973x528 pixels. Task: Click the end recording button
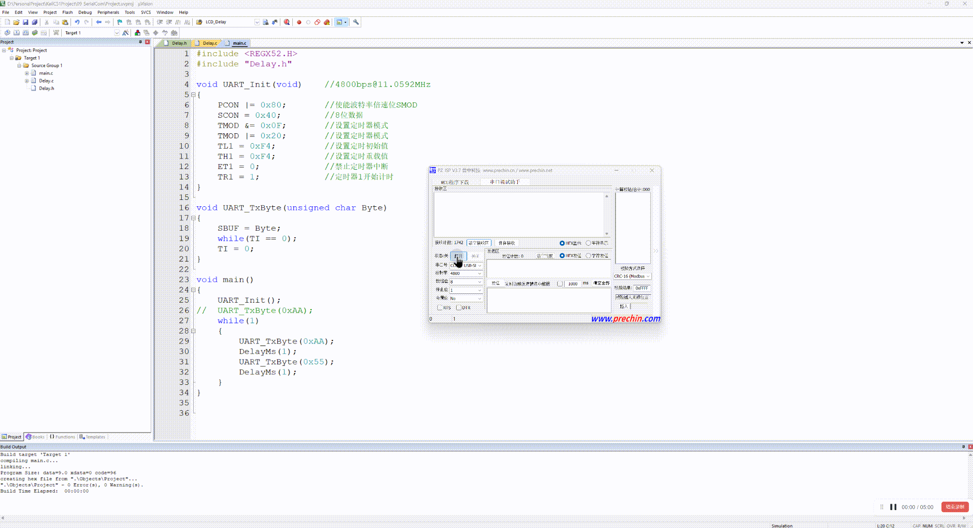pyautogui.click(x=955, y=507)
